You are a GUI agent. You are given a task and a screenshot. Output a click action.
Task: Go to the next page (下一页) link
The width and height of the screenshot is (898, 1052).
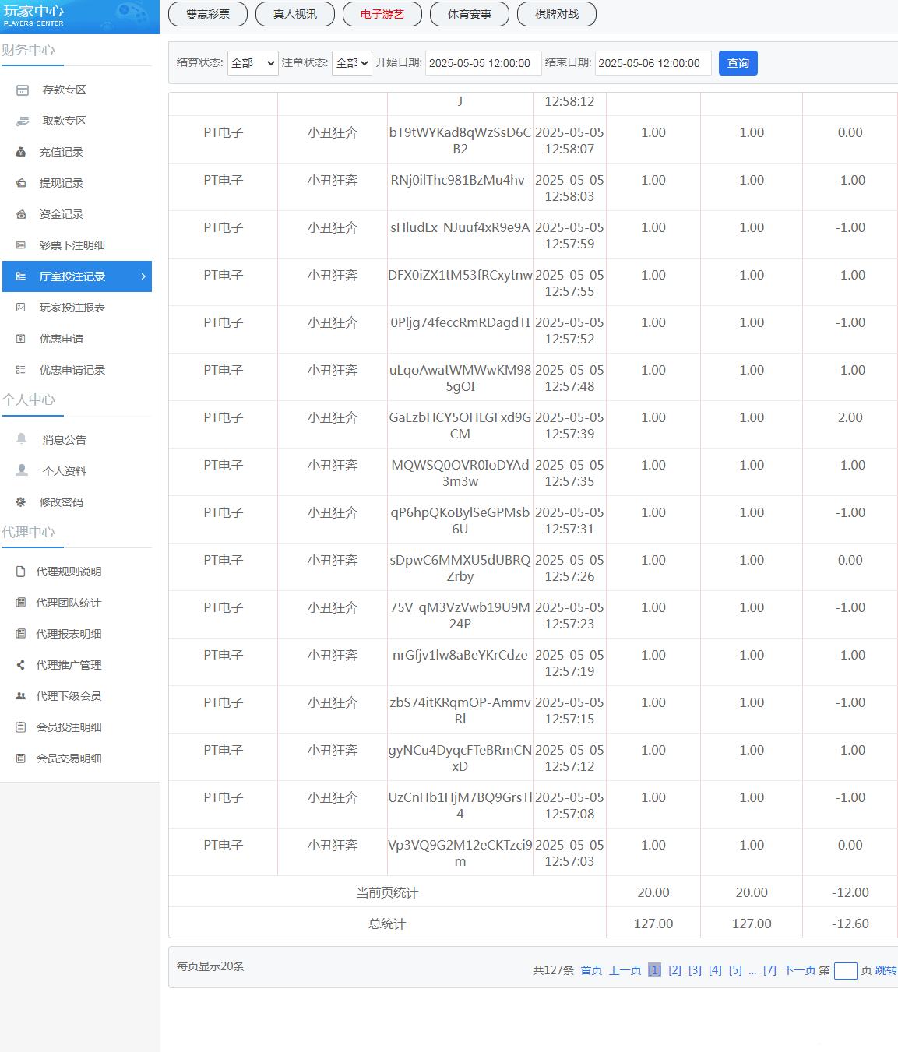tap(799, 970)
